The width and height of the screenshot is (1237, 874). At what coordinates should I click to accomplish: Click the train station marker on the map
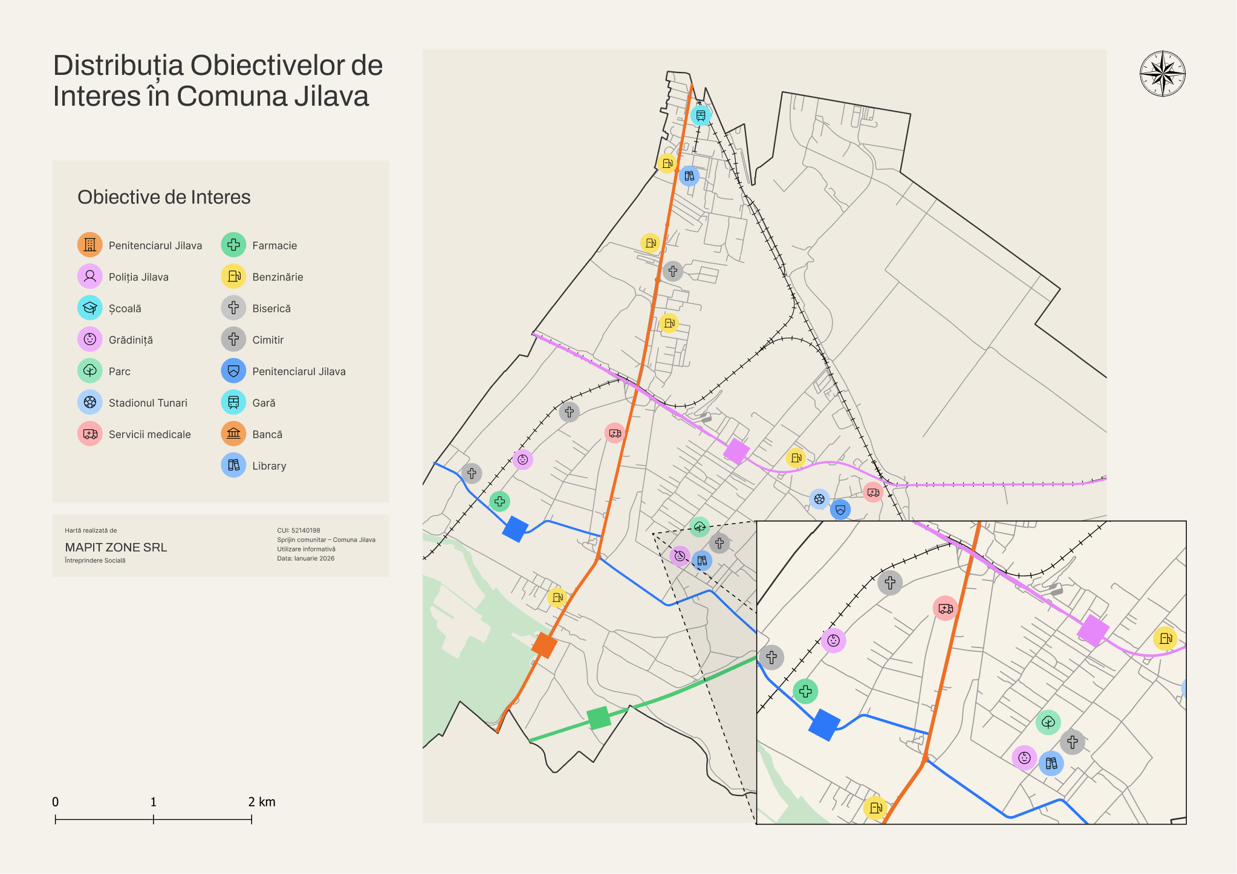[701, 115]
